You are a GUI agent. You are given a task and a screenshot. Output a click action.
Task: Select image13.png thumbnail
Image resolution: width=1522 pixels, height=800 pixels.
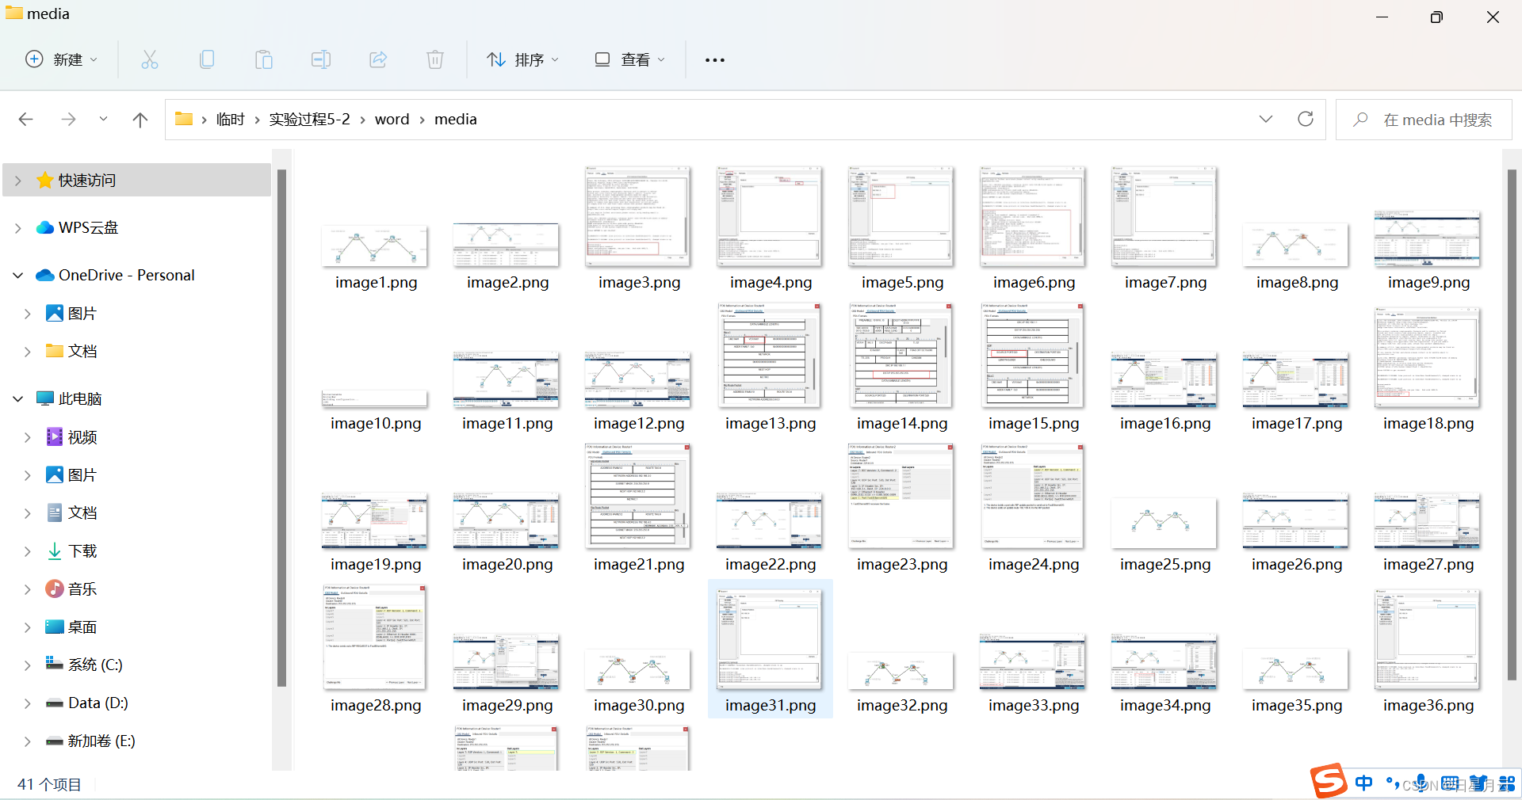pos(770,356)
